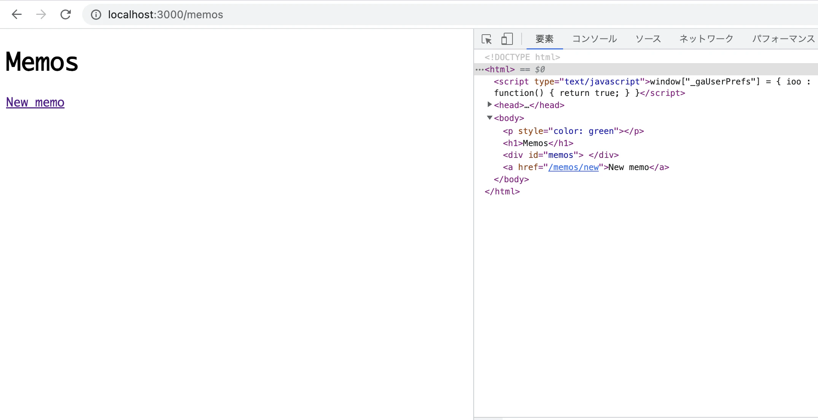Switch to the コンソール tab
The height and width of the screenshot is (420, 818).
(x=594, y=39)
